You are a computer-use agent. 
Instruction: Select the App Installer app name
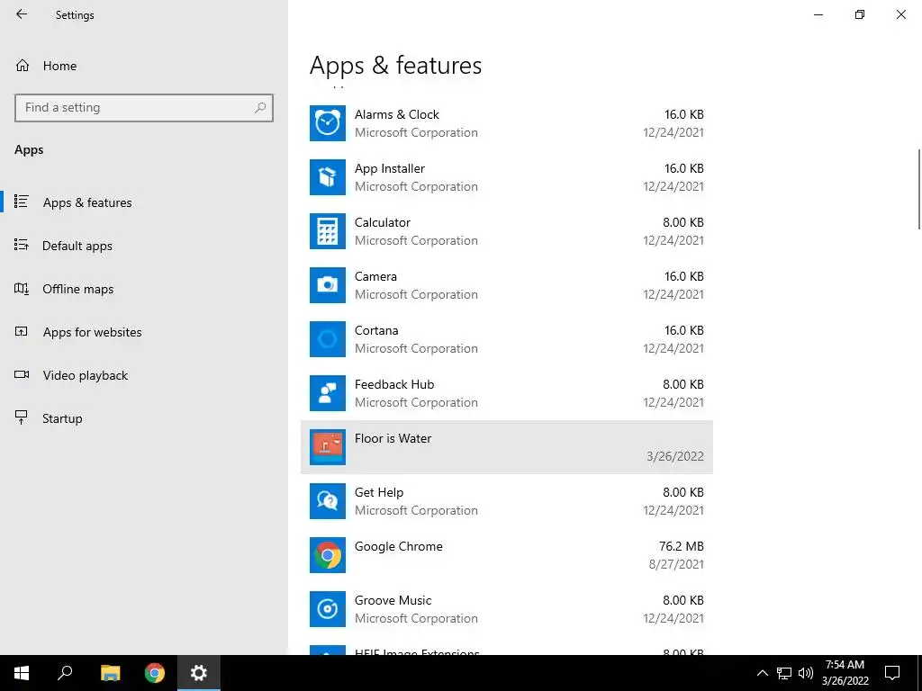click(389, 168)
